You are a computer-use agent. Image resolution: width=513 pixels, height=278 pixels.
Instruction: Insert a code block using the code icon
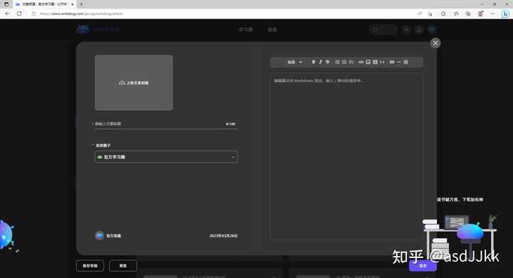(x=382, y=62)
